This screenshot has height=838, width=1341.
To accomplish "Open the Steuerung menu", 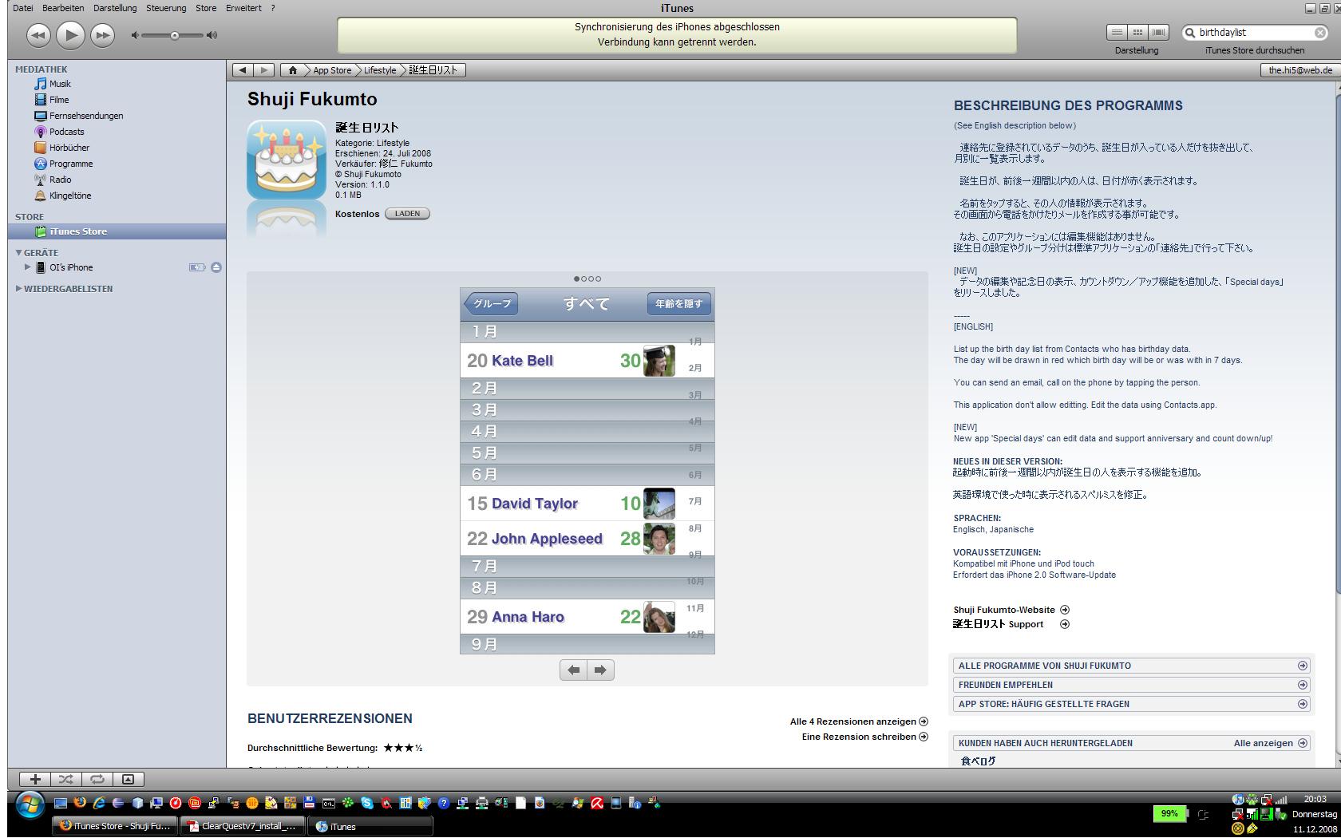I will (165, 8).
